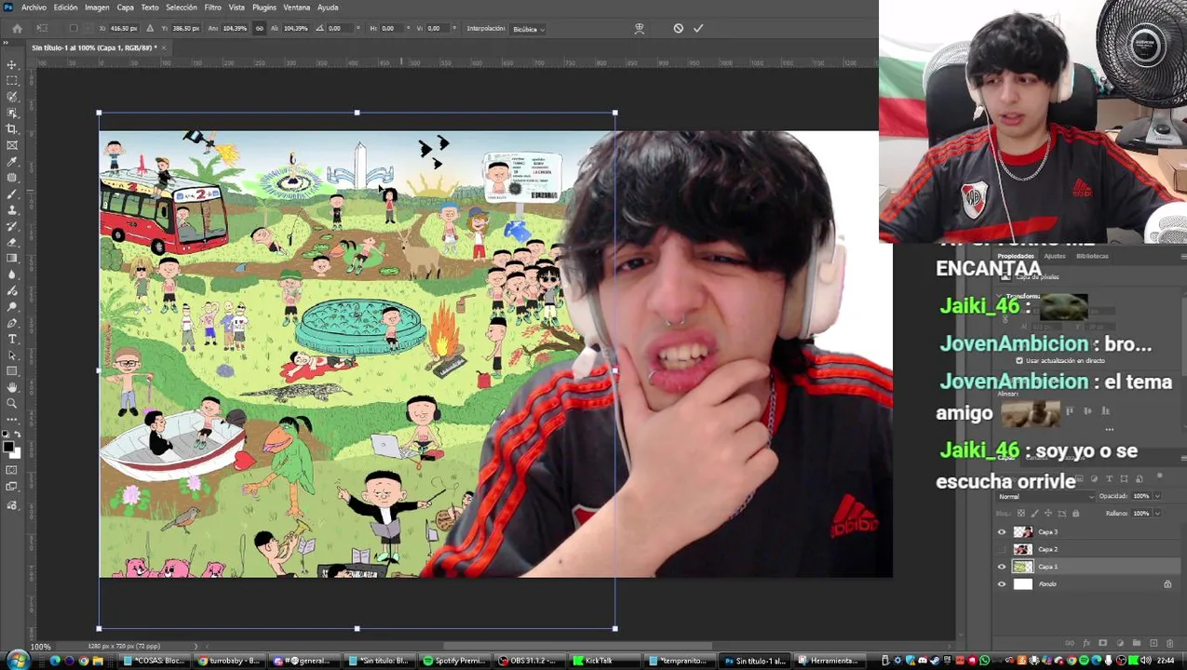Screen dimensions: 1187x670
Task: Open the Windows Start button
Action: tap(19, 661)
